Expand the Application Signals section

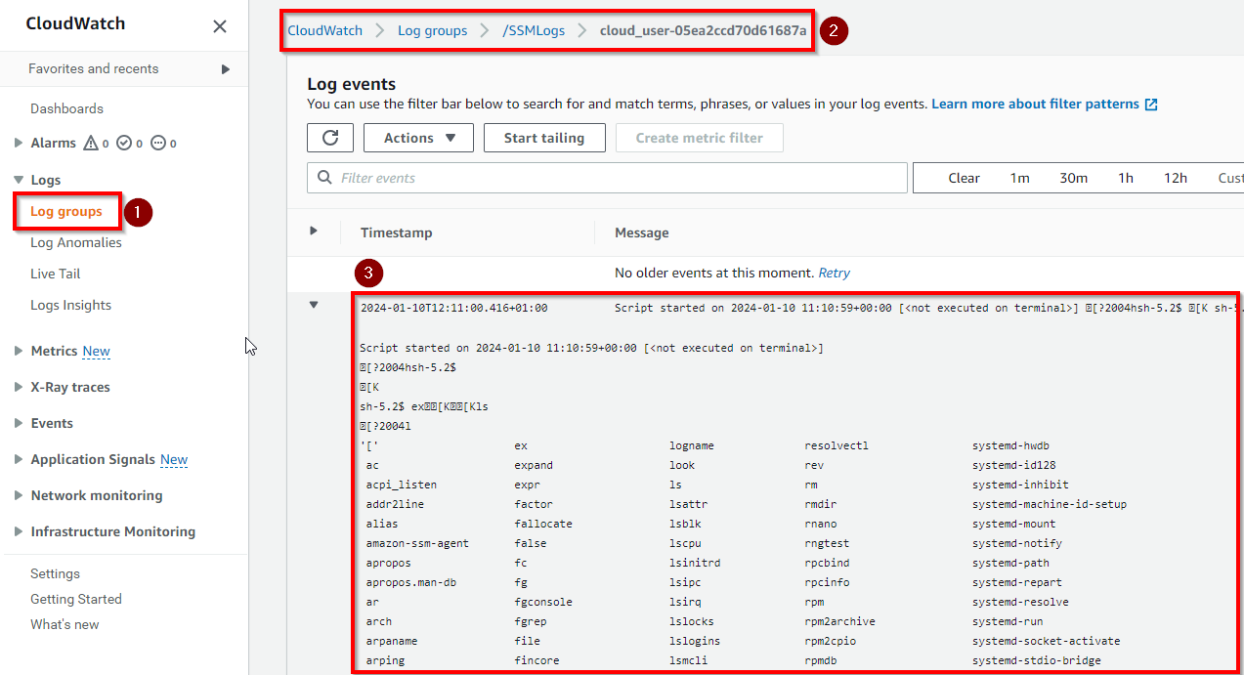coord(19,459)
